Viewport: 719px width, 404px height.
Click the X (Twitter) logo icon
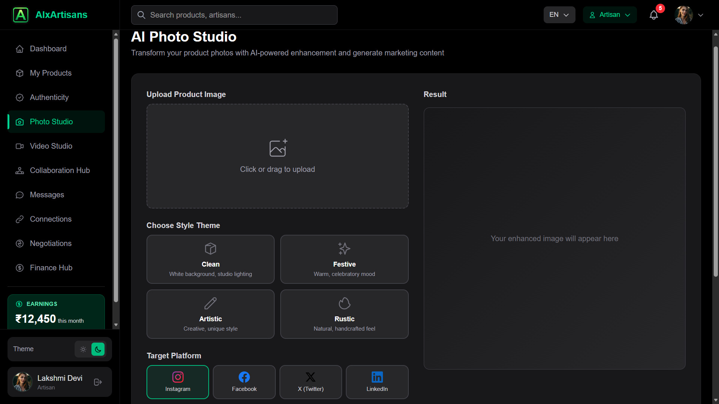[311, 377]
